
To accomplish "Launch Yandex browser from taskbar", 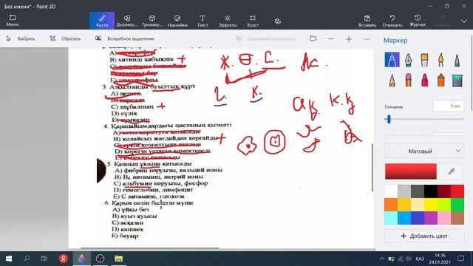I will (x=64, y=259).
